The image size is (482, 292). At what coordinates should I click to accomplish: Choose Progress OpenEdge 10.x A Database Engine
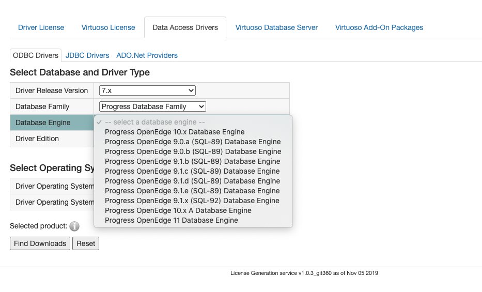click(193, 210)
